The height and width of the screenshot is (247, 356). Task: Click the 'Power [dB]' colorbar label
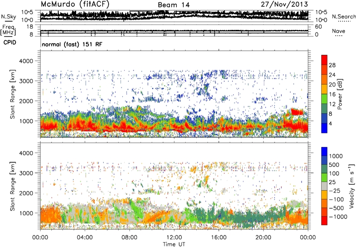tap(340, 94)
